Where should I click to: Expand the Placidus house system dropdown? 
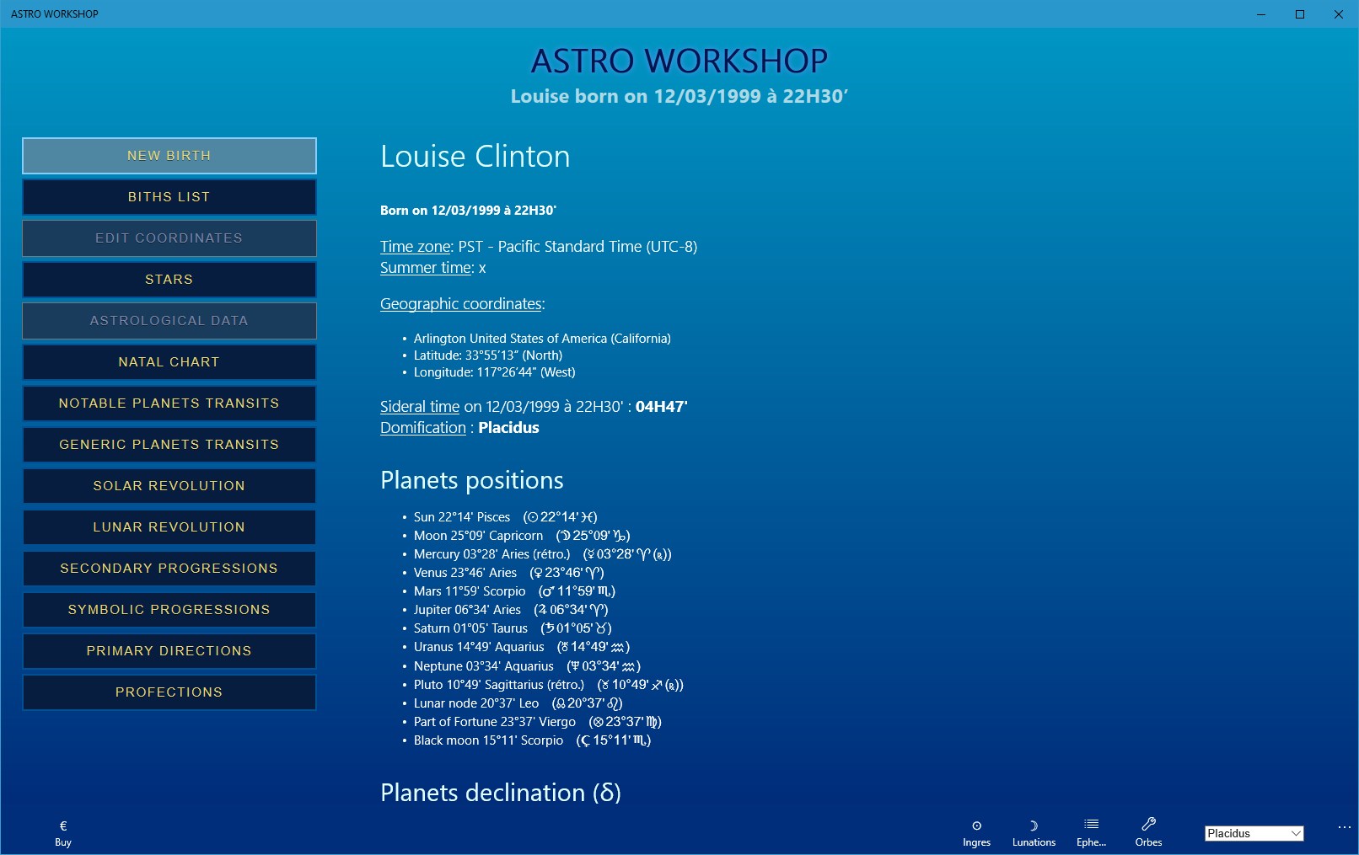coord(1254,833)
